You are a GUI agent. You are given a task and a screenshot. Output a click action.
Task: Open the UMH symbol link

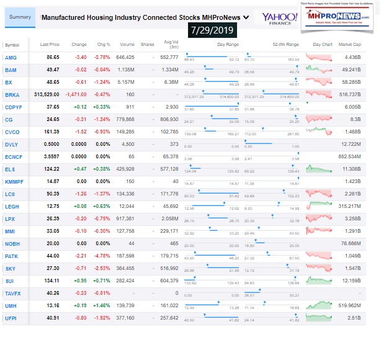pos(11,306)
